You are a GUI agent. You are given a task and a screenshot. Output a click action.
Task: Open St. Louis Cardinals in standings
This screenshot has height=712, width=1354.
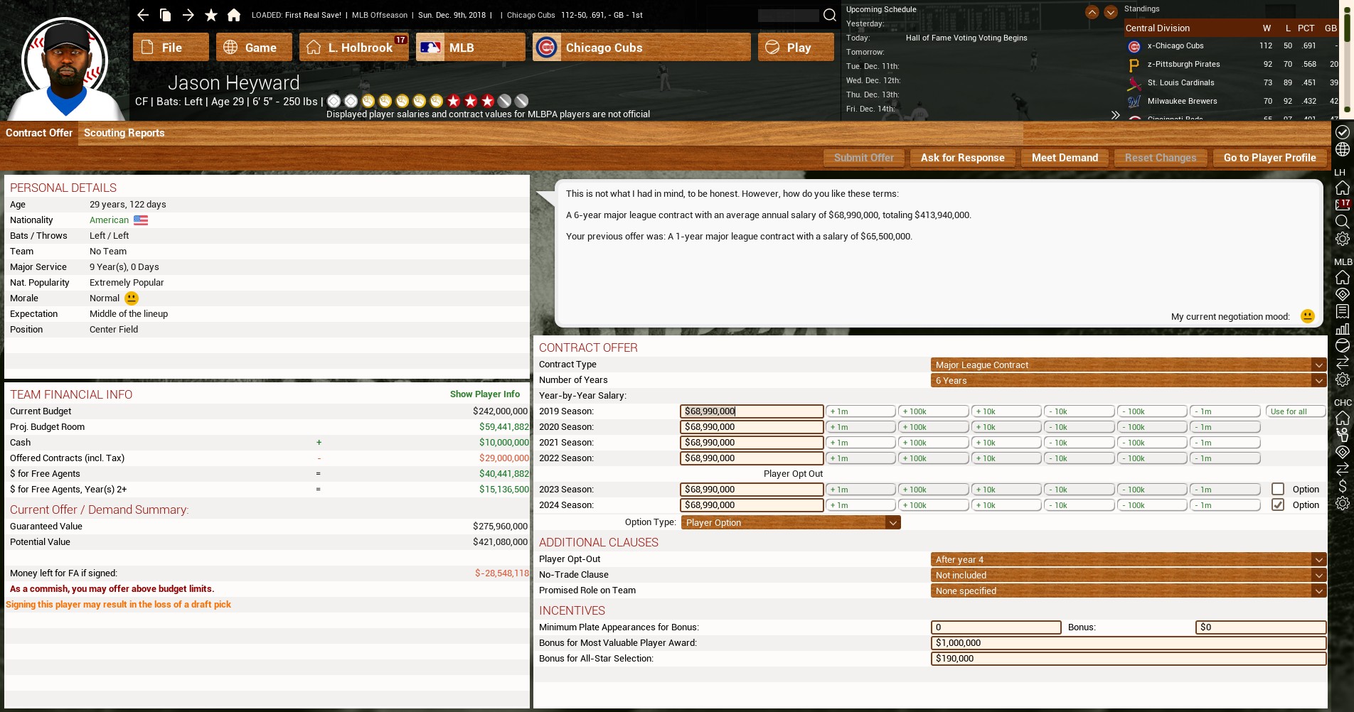pyautogui.click(x=1180, y=82)
